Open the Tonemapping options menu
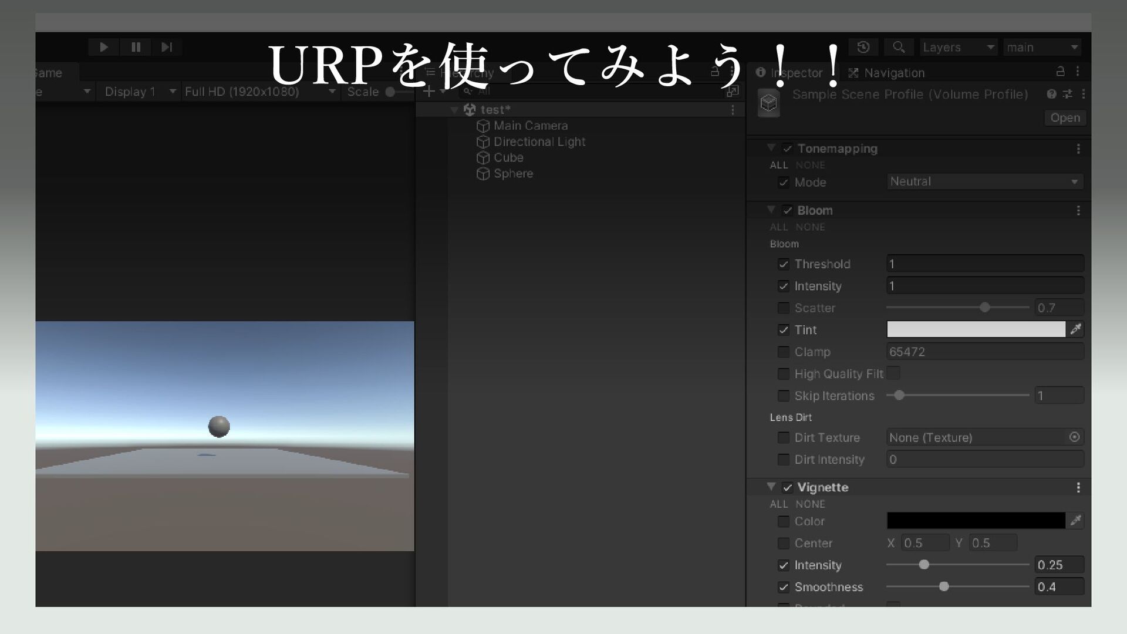Screen dimensions: 1127x634 click(x=1078, y=149)
